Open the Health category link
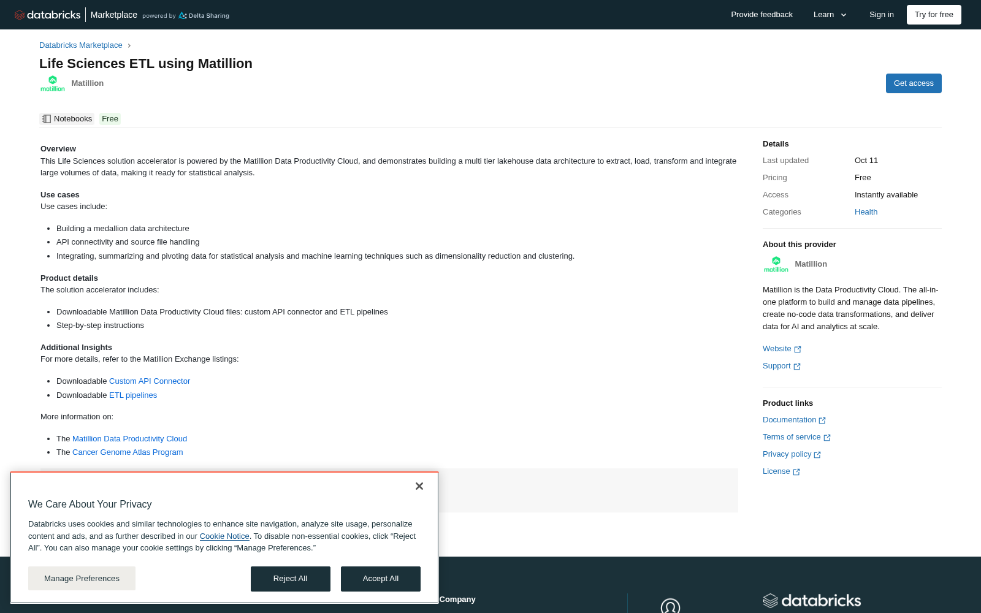 pos(866,212)
